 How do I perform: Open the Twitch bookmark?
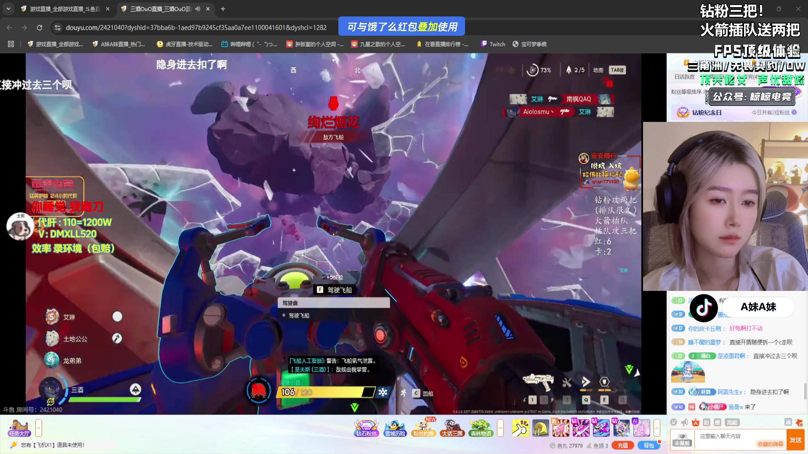coord(493,44)
